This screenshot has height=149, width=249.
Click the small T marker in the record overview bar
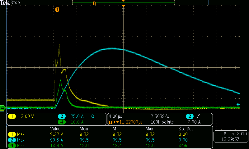94,3
